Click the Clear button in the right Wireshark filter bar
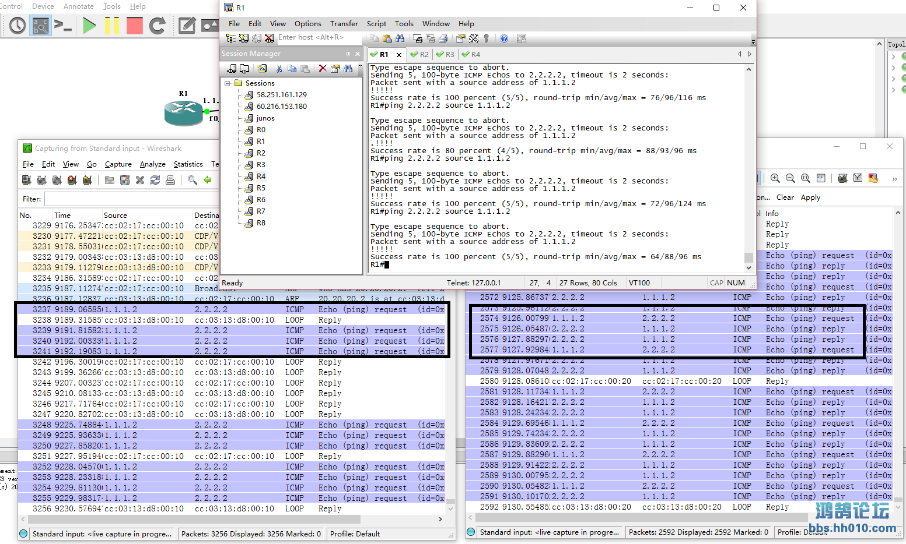This screenshot has width=906, height=544. pos(785,197)
